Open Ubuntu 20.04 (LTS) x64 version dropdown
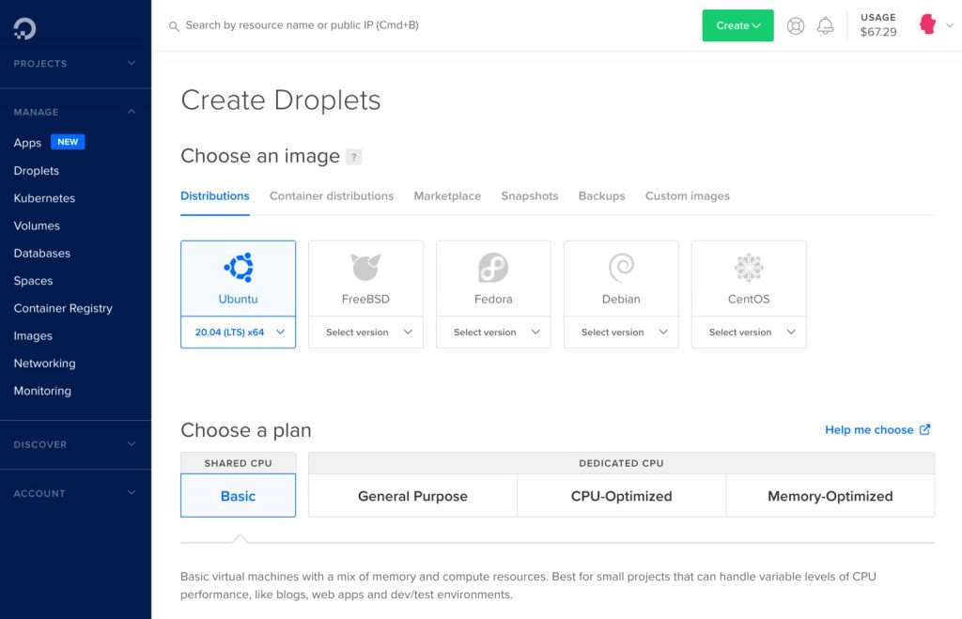962x619 pixels. pos(238,332)
